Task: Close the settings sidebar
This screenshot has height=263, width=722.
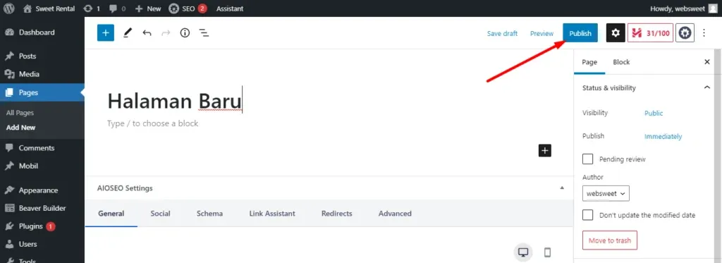Action: point(707,62)
